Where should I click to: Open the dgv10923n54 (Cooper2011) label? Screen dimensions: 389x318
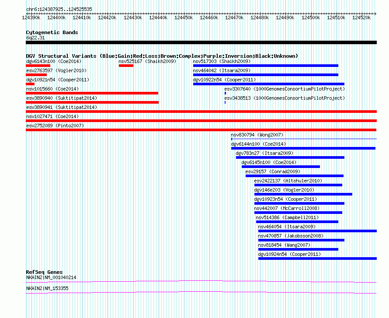click(x=285, y=199)
